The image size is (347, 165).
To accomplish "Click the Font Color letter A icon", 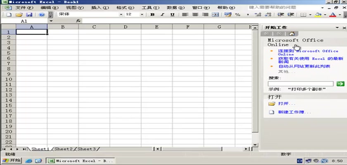I will [x=333, y=14].
